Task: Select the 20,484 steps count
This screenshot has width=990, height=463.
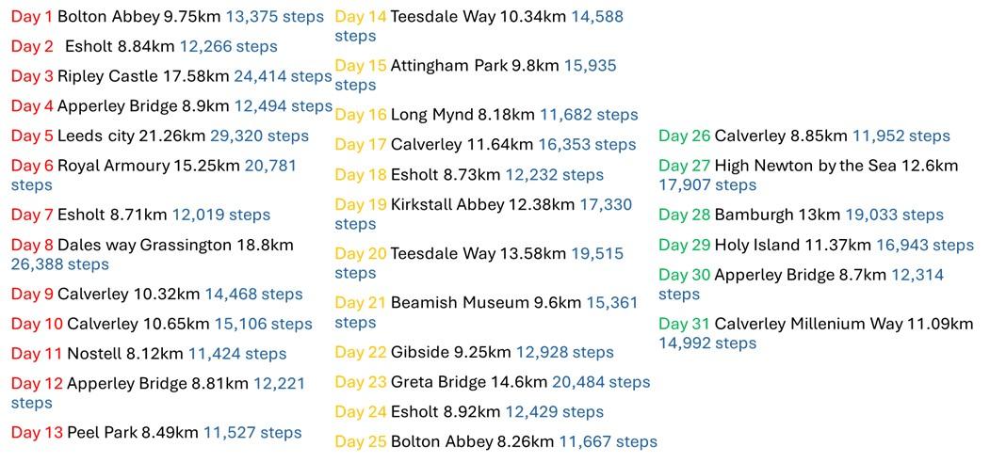Action: pyautogui.click(x=601, y=382)
